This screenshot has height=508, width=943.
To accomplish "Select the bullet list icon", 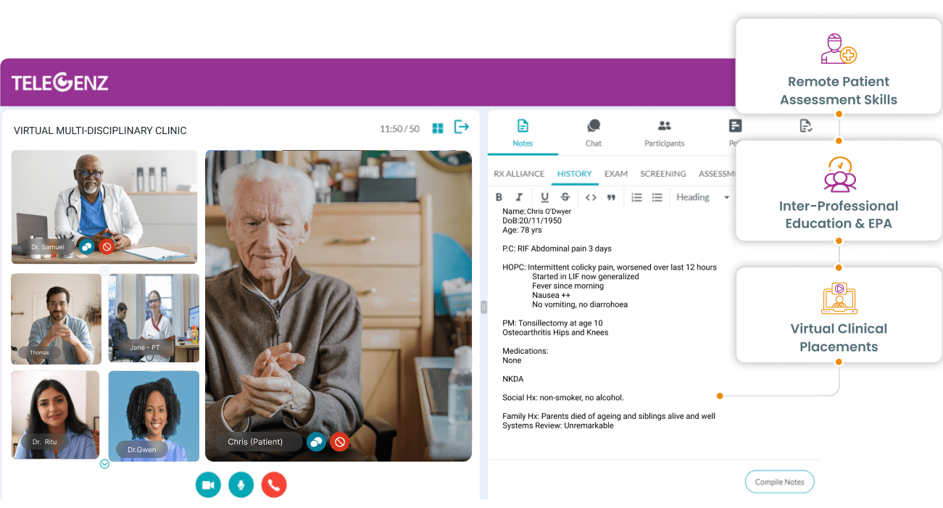I will point(657,196).
